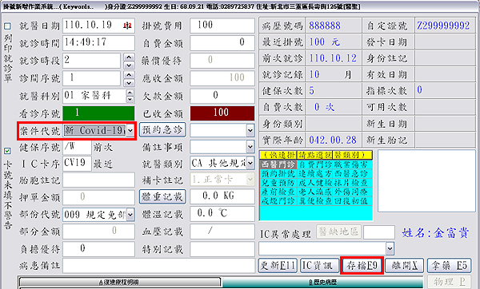The image size is (480, 289).
Task: Click the patient name 姓名:金富貴
Action: [435, 233]
